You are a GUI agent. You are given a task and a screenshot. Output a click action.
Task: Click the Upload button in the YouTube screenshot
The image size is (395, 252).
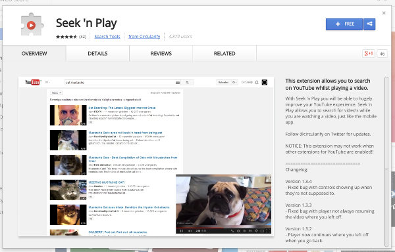point(223,82)
